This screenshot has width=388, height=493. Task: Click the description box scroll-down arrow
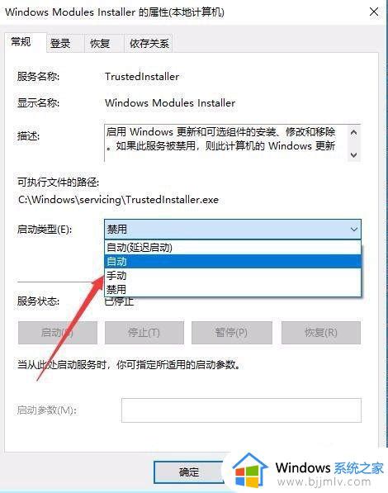click(x=353, y=155)
